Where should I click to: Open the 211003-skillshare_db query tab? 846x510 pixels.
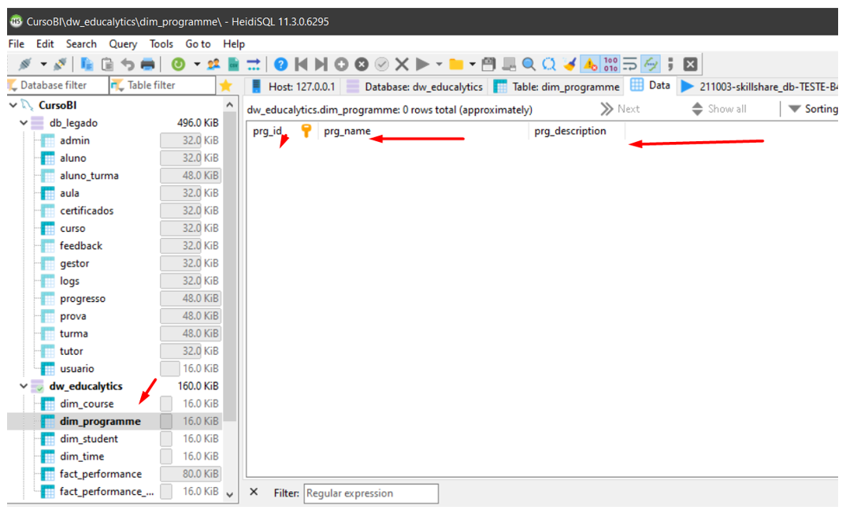click(x=759, y=87)
